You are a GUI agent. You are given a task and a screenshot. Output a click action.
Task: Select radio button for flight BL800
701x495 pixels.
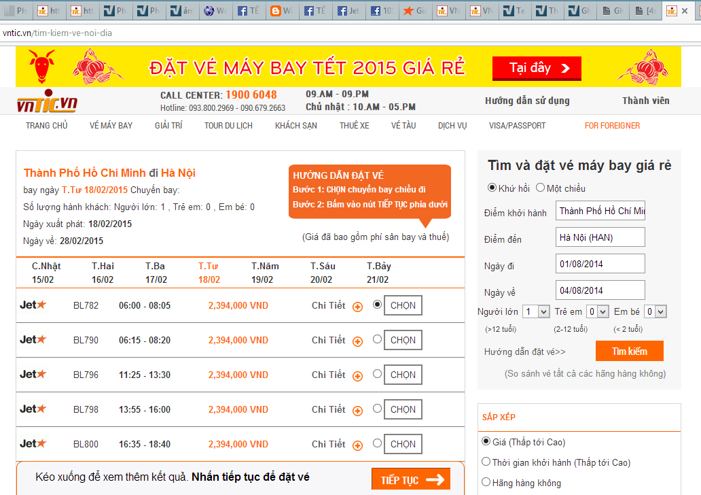coord(377,443)
